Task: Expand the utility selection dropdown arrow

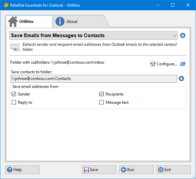Action: [175, 36]
